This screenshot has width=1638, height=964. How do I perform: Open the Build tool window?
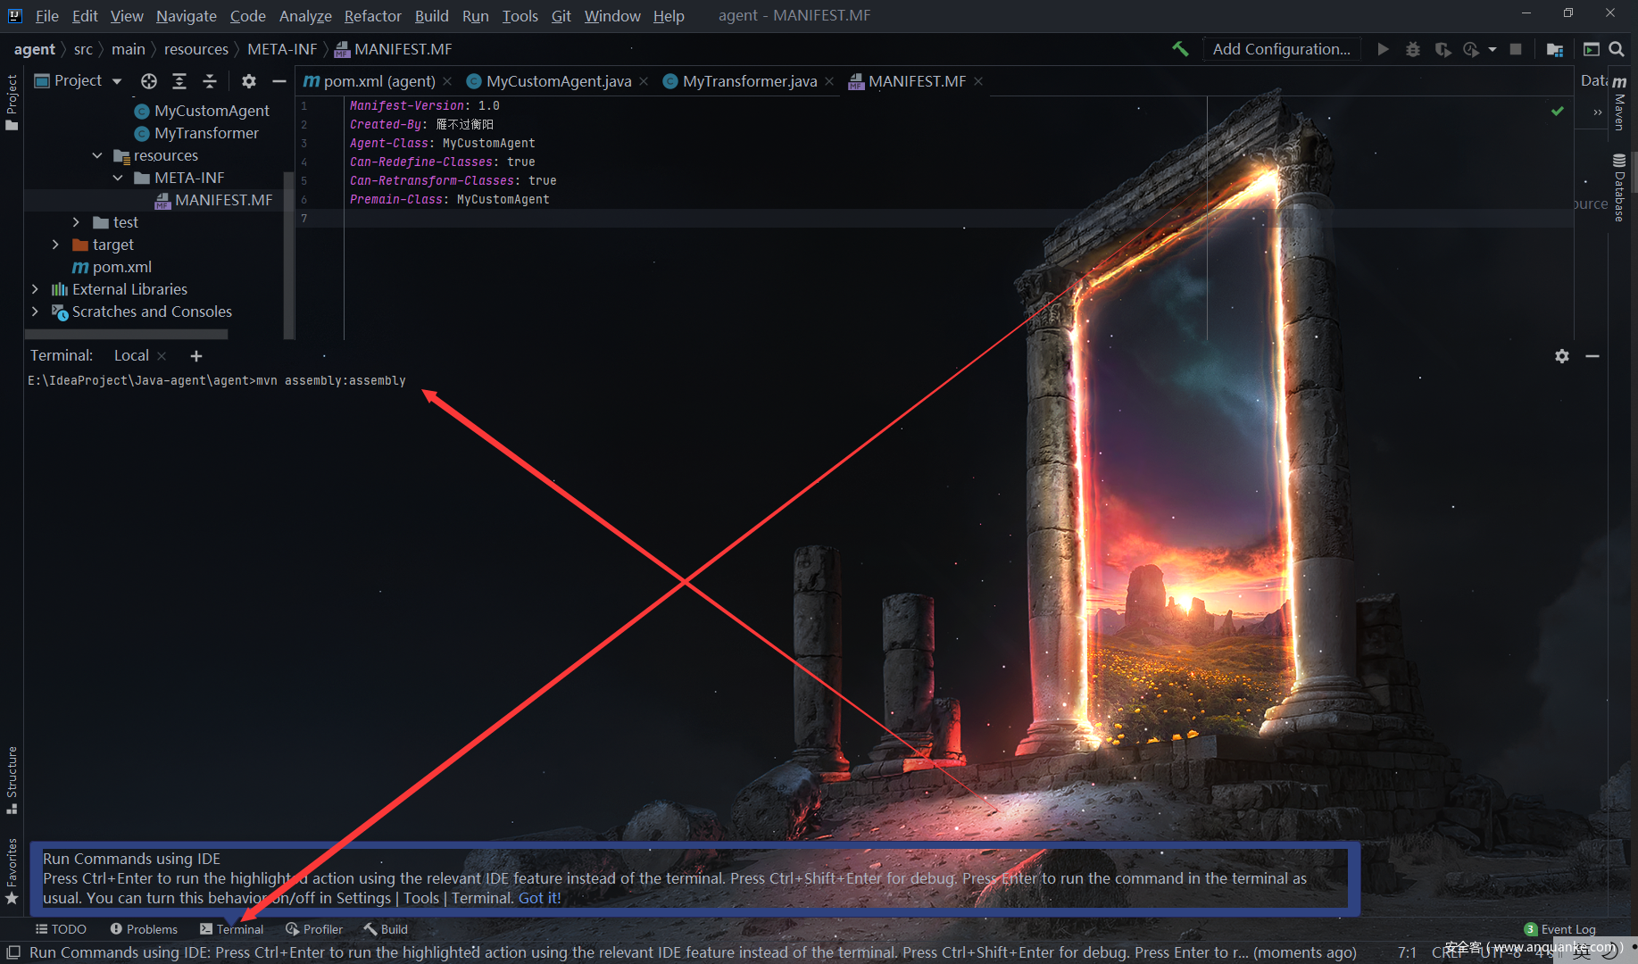click(386, 929)
